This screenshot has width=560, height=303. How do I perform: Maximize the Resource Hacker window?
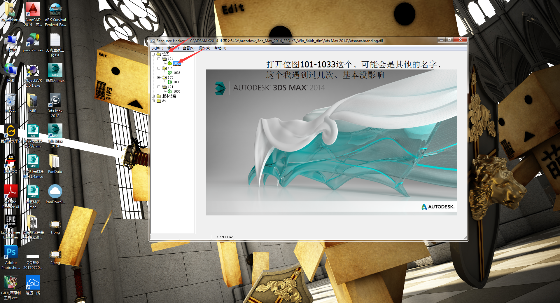coord(449,40)
